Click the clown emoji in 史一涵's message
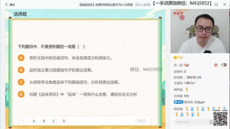Viewport: 230px width, 129px height. point(187,65)
